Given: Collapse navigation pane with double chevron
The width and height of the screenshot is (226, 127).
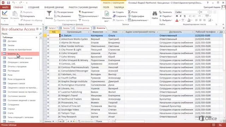Looking at the screenshot, I should point(41,29).
